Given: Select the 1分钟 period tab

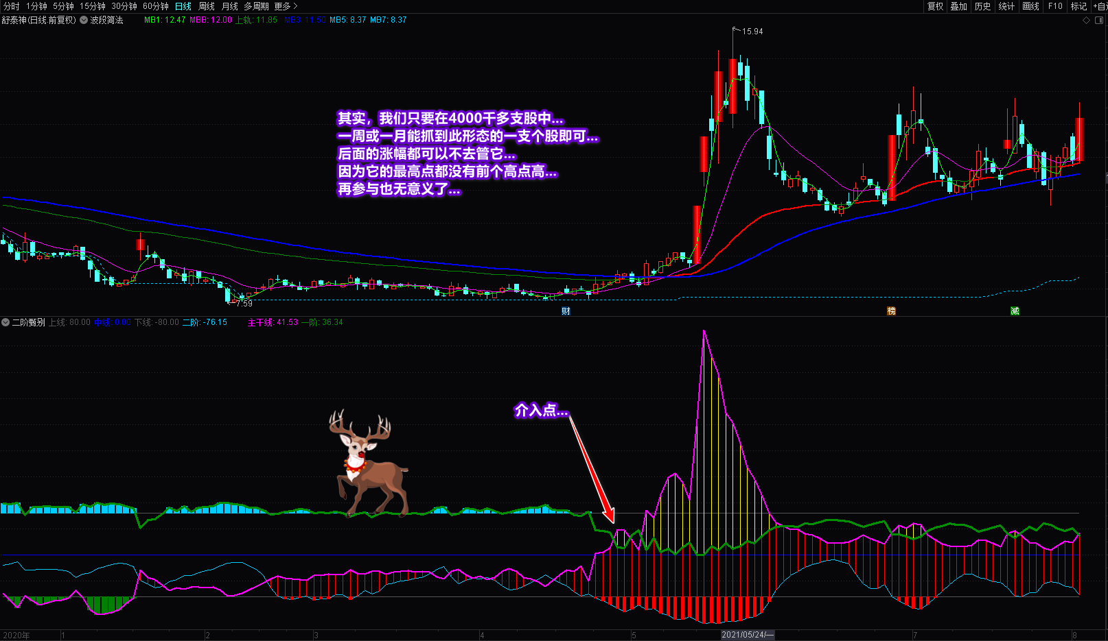Looking at the screenshot, I should coord(36,6).
